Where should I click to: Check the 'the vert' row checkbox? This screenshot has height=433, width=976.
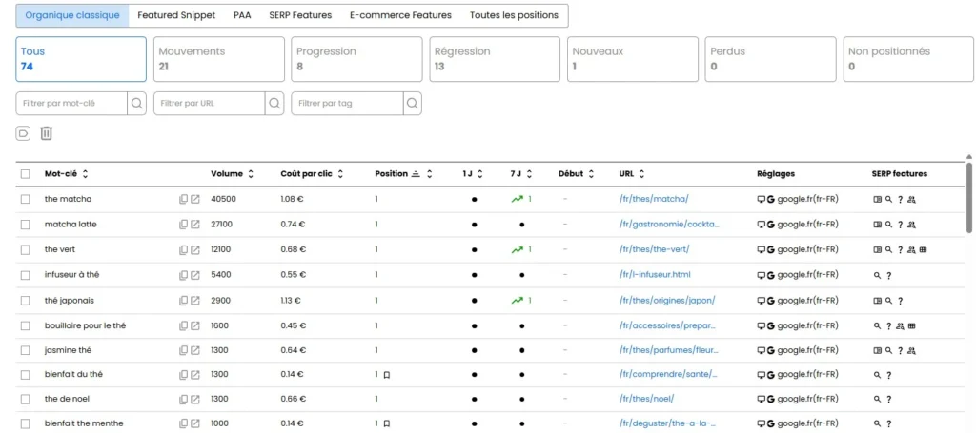click(x=26, y=249)
